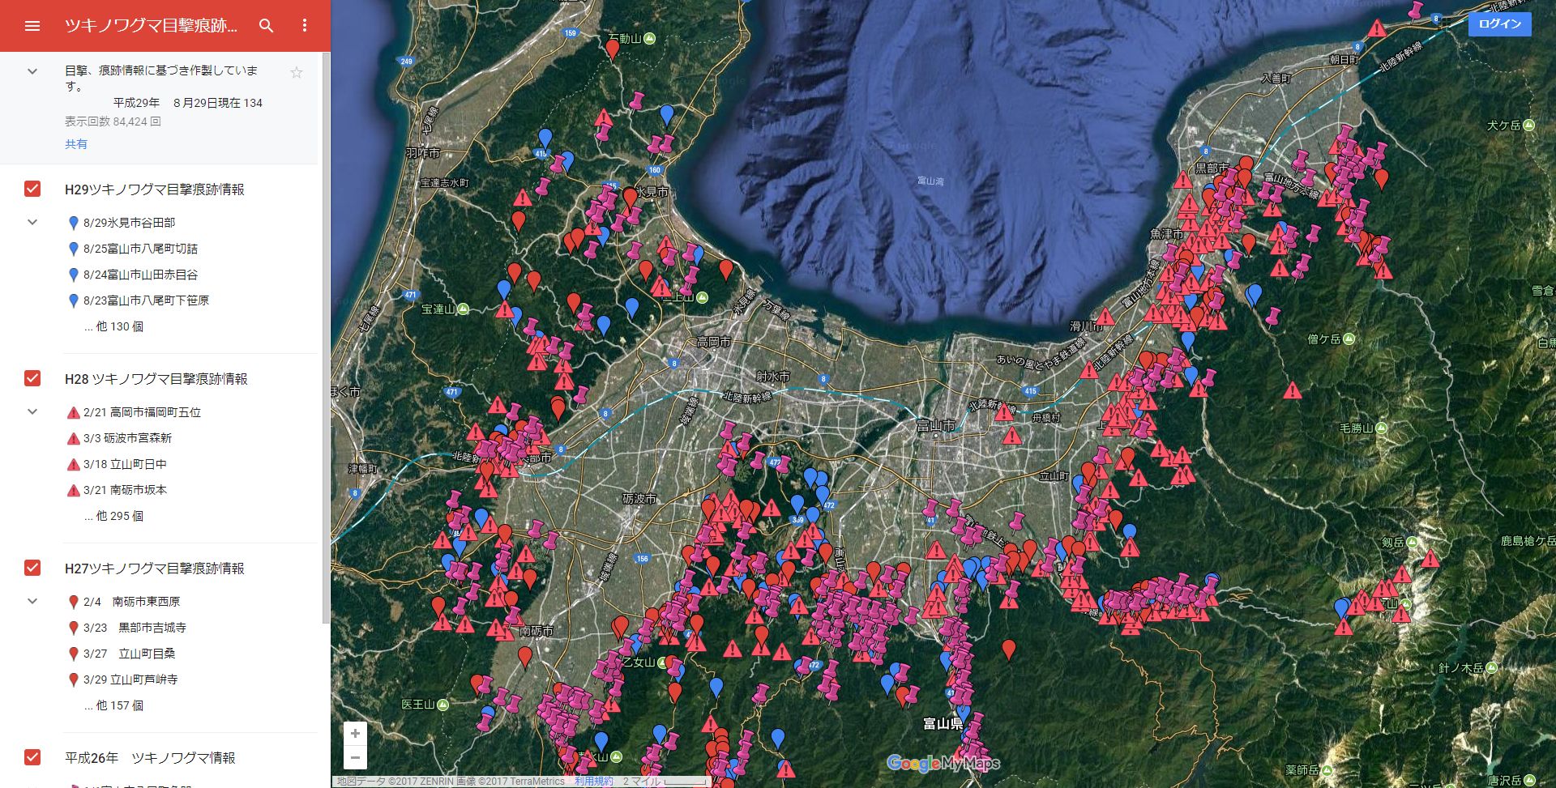
Task: Disable the 平成26年 ツキノワグマ情報 layer
Action: 32,757
